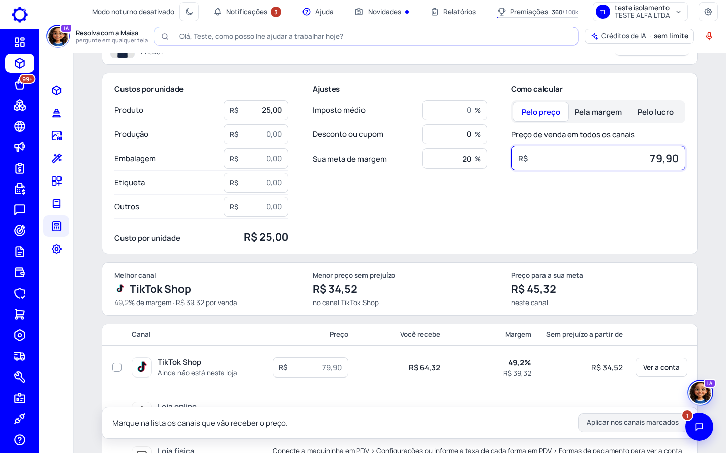Click the plug integrations icon in sidebar
The width and height of the screenshot is (726, 453).
coord(20,419)
